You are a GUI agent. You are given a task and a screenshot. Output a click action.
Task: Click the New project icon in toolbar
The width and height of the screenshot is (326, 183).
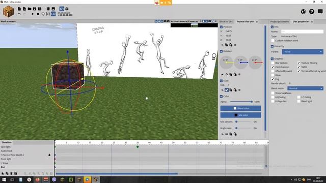click(x=19, y=9)
